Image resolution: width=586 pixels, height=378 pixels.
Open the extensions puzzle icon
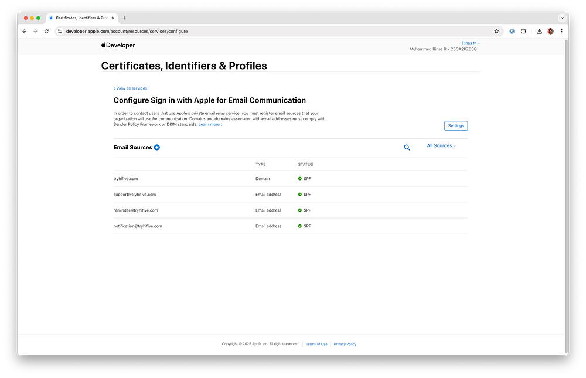pyautogui.click(x=523, y=32)
